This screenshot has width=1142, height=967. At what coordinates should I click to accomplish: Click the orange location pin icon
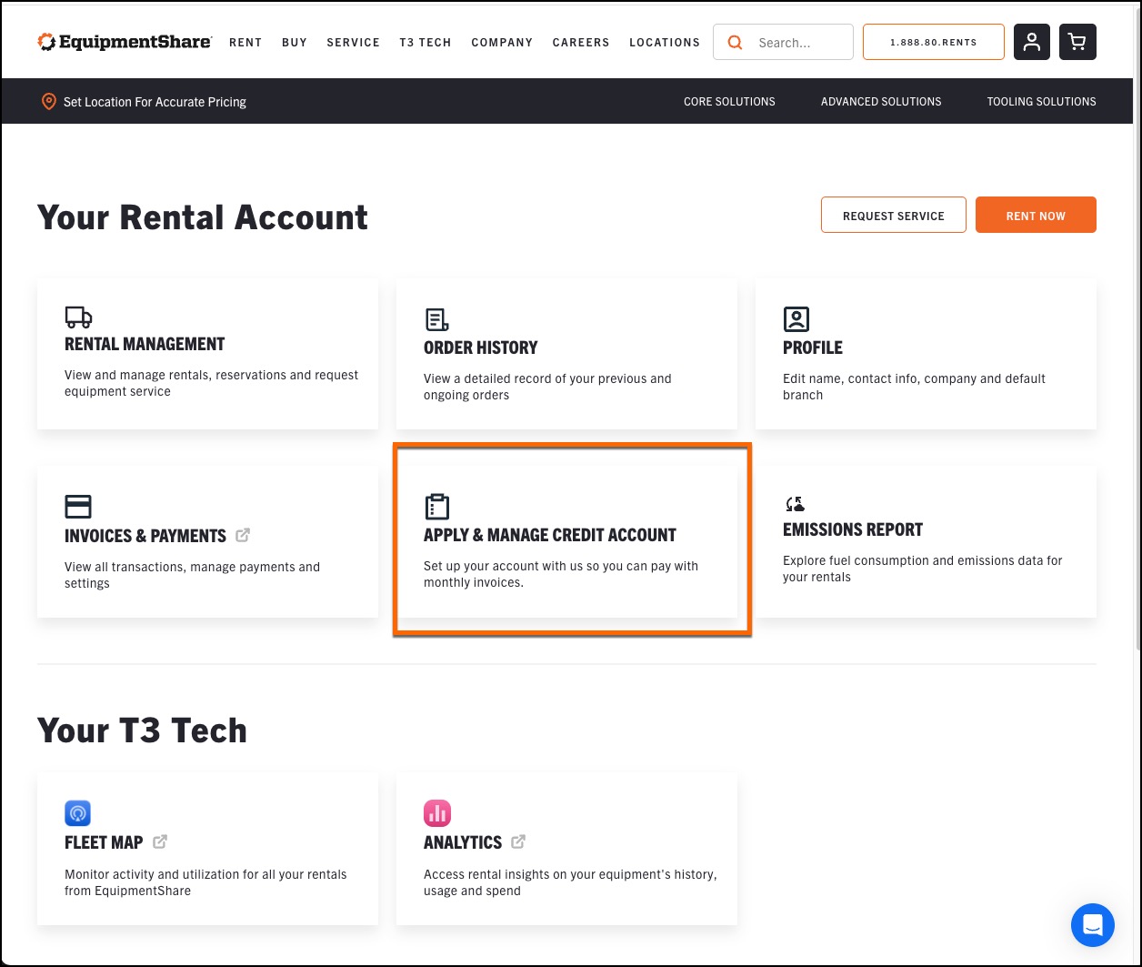(49, 102)
